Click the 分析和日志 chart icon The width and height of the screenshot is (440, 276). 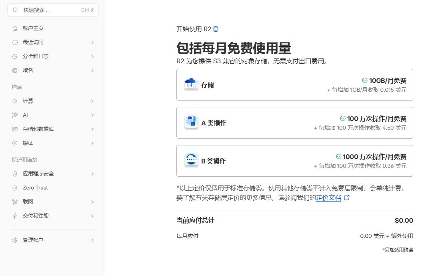point(15,56)
